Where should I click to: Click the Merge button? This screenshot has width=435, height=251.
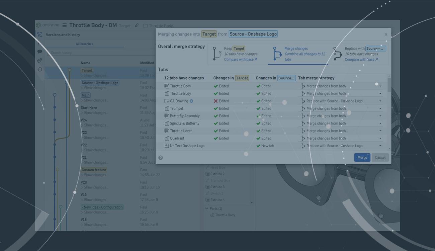pos(362,157)
